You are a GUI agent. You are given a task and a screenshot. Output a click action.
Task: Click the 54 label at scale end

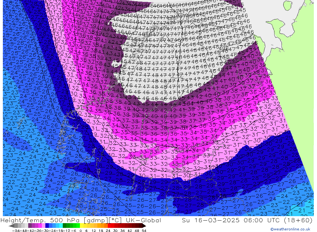tap(144, 230)
